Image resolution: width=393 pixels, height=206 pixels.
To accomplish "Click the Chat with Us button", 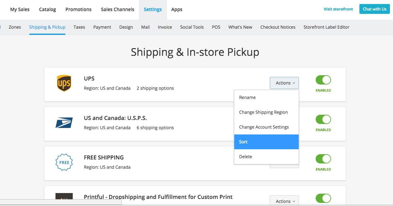I will pos(375,9).
